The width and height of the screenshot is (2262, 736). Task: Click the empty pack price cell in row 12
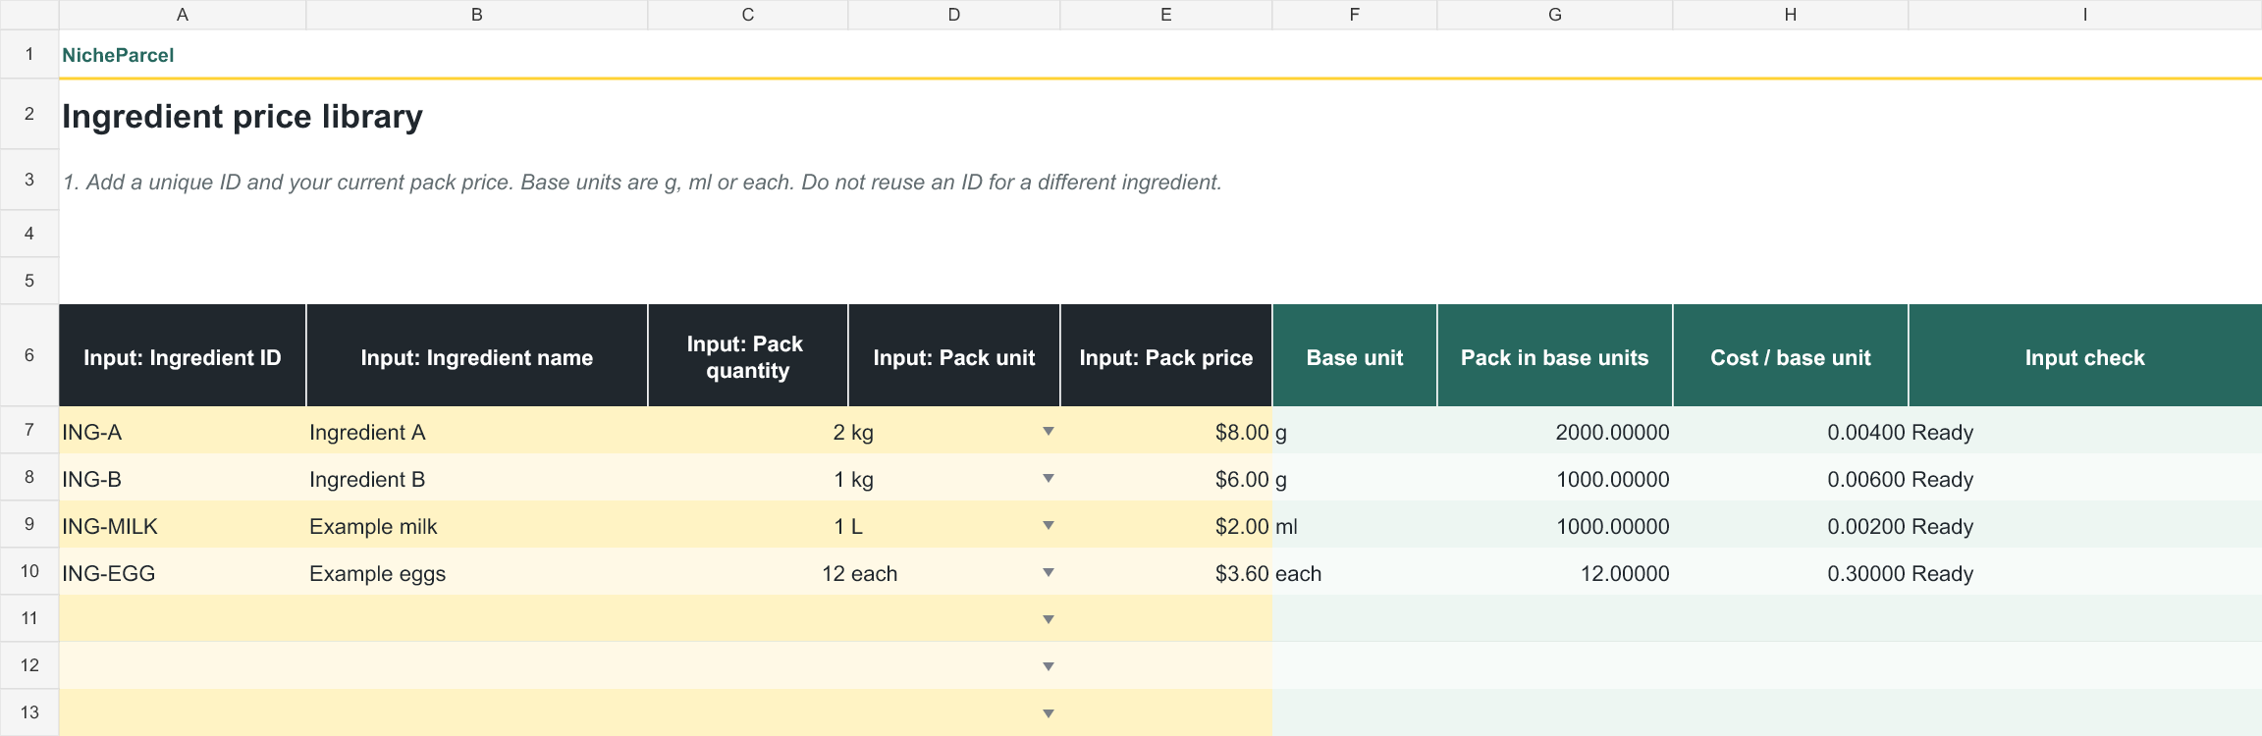[x=1166, y=665]
